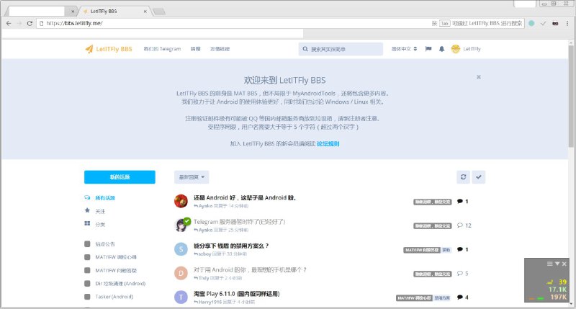Click the down-triangle icon on the network monitor widget

(x=557, y=264)
